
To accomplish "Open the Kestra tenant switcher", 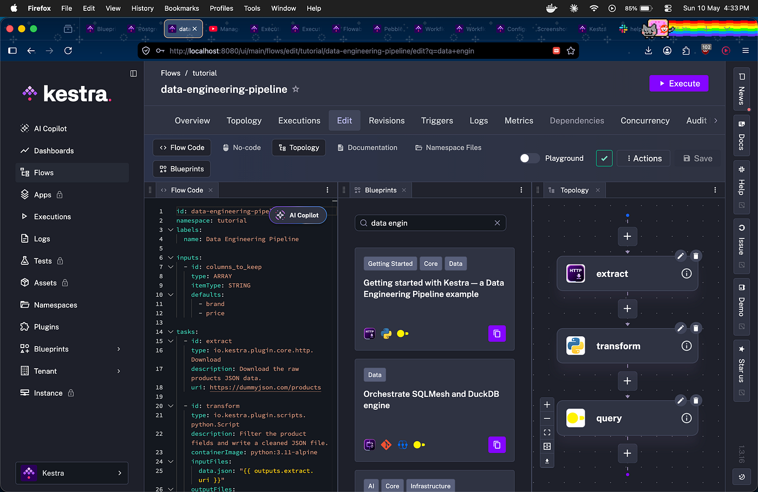I will [x=72, y=473].
